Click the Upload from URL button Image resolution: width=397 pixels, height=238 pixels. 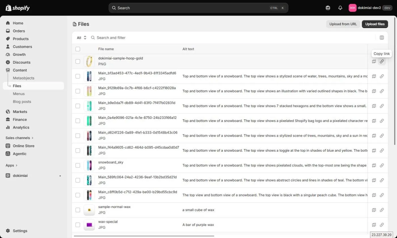click(343, 24)
